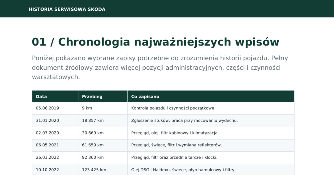Screen dimensions: 334x175
Task: Click the entry 'Olej DSG i Haldexu, świece, płyn hamulcowy i filtry.'
Action: [x=183, y=170]
